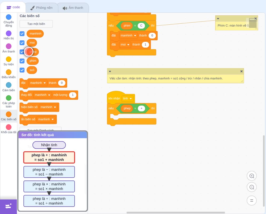The height and width of the screenshot is (214, 266).
Task: Select the Hiển thị purple category circle
Action: (9, 33)
